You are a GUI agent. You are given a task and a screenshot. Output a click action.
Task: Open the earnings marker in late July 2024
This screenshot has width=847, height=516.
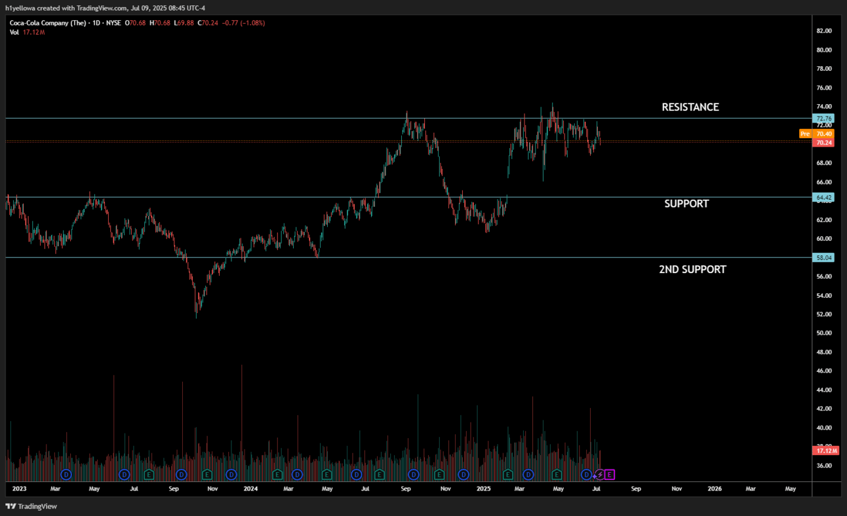pyautogui.click(x=379, y=474)
